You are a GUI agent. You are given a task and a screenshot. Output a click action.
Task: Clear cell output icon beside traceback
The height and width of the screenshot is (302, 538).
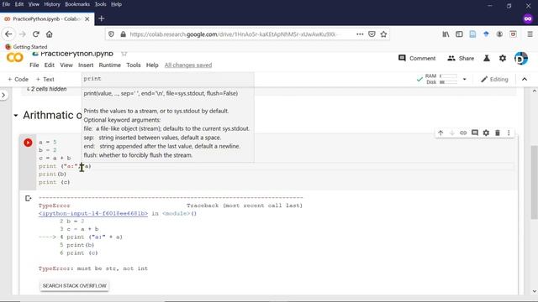coord(28,198)
